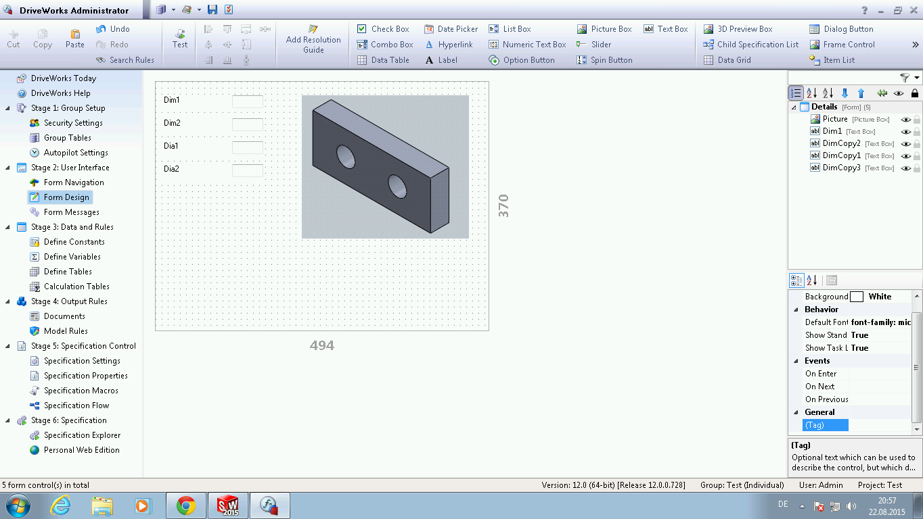This screenshot has width=923, height=519.
Task: Toggle visibility of Picture control
Action: pyautogui.click(x=905, y=120)
